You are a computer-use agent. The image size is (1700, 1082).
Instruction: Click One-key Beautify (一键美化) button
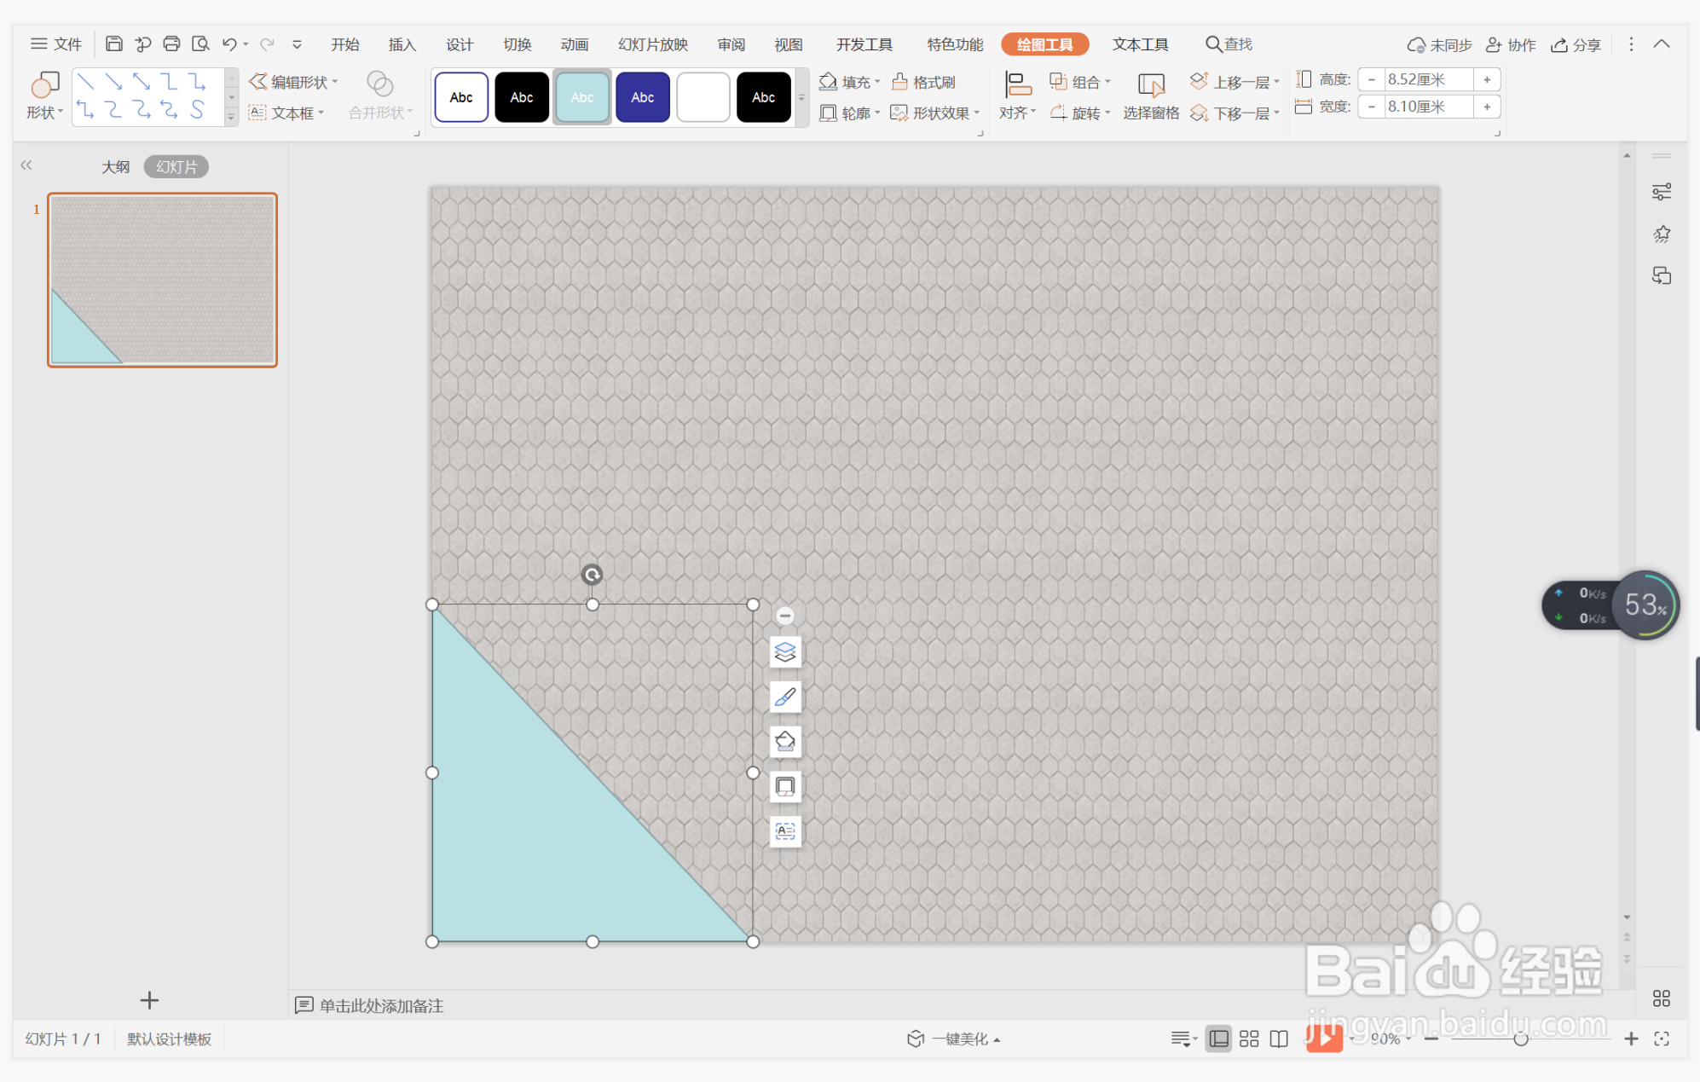(953, 1039)
